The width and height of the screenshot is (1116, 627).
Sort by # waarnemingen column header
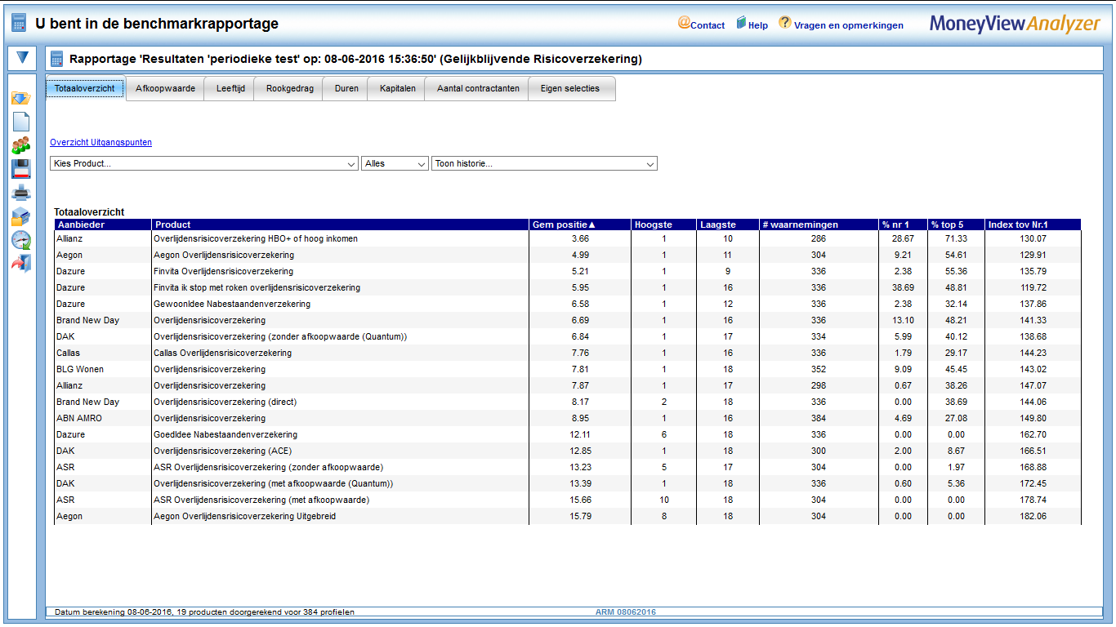(819, 225)
